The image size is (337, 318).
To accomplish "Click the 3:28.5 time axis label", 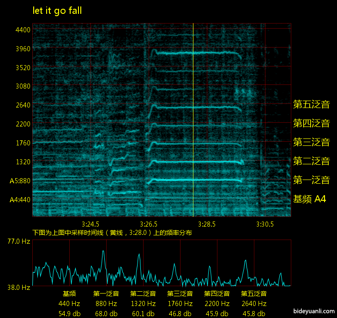I will click(x=207, y=224).
